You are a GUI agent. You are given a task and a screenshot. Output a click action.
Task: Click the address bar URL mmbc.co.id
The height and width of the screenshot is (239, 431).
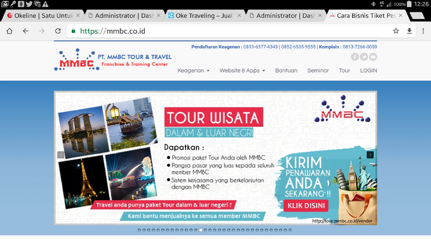(113, 31)
